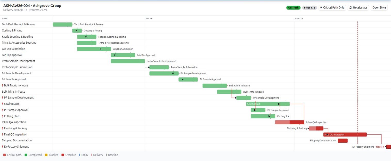Click the Overdue legend red swatch
The image size is (391, 161).
[63, 155]
